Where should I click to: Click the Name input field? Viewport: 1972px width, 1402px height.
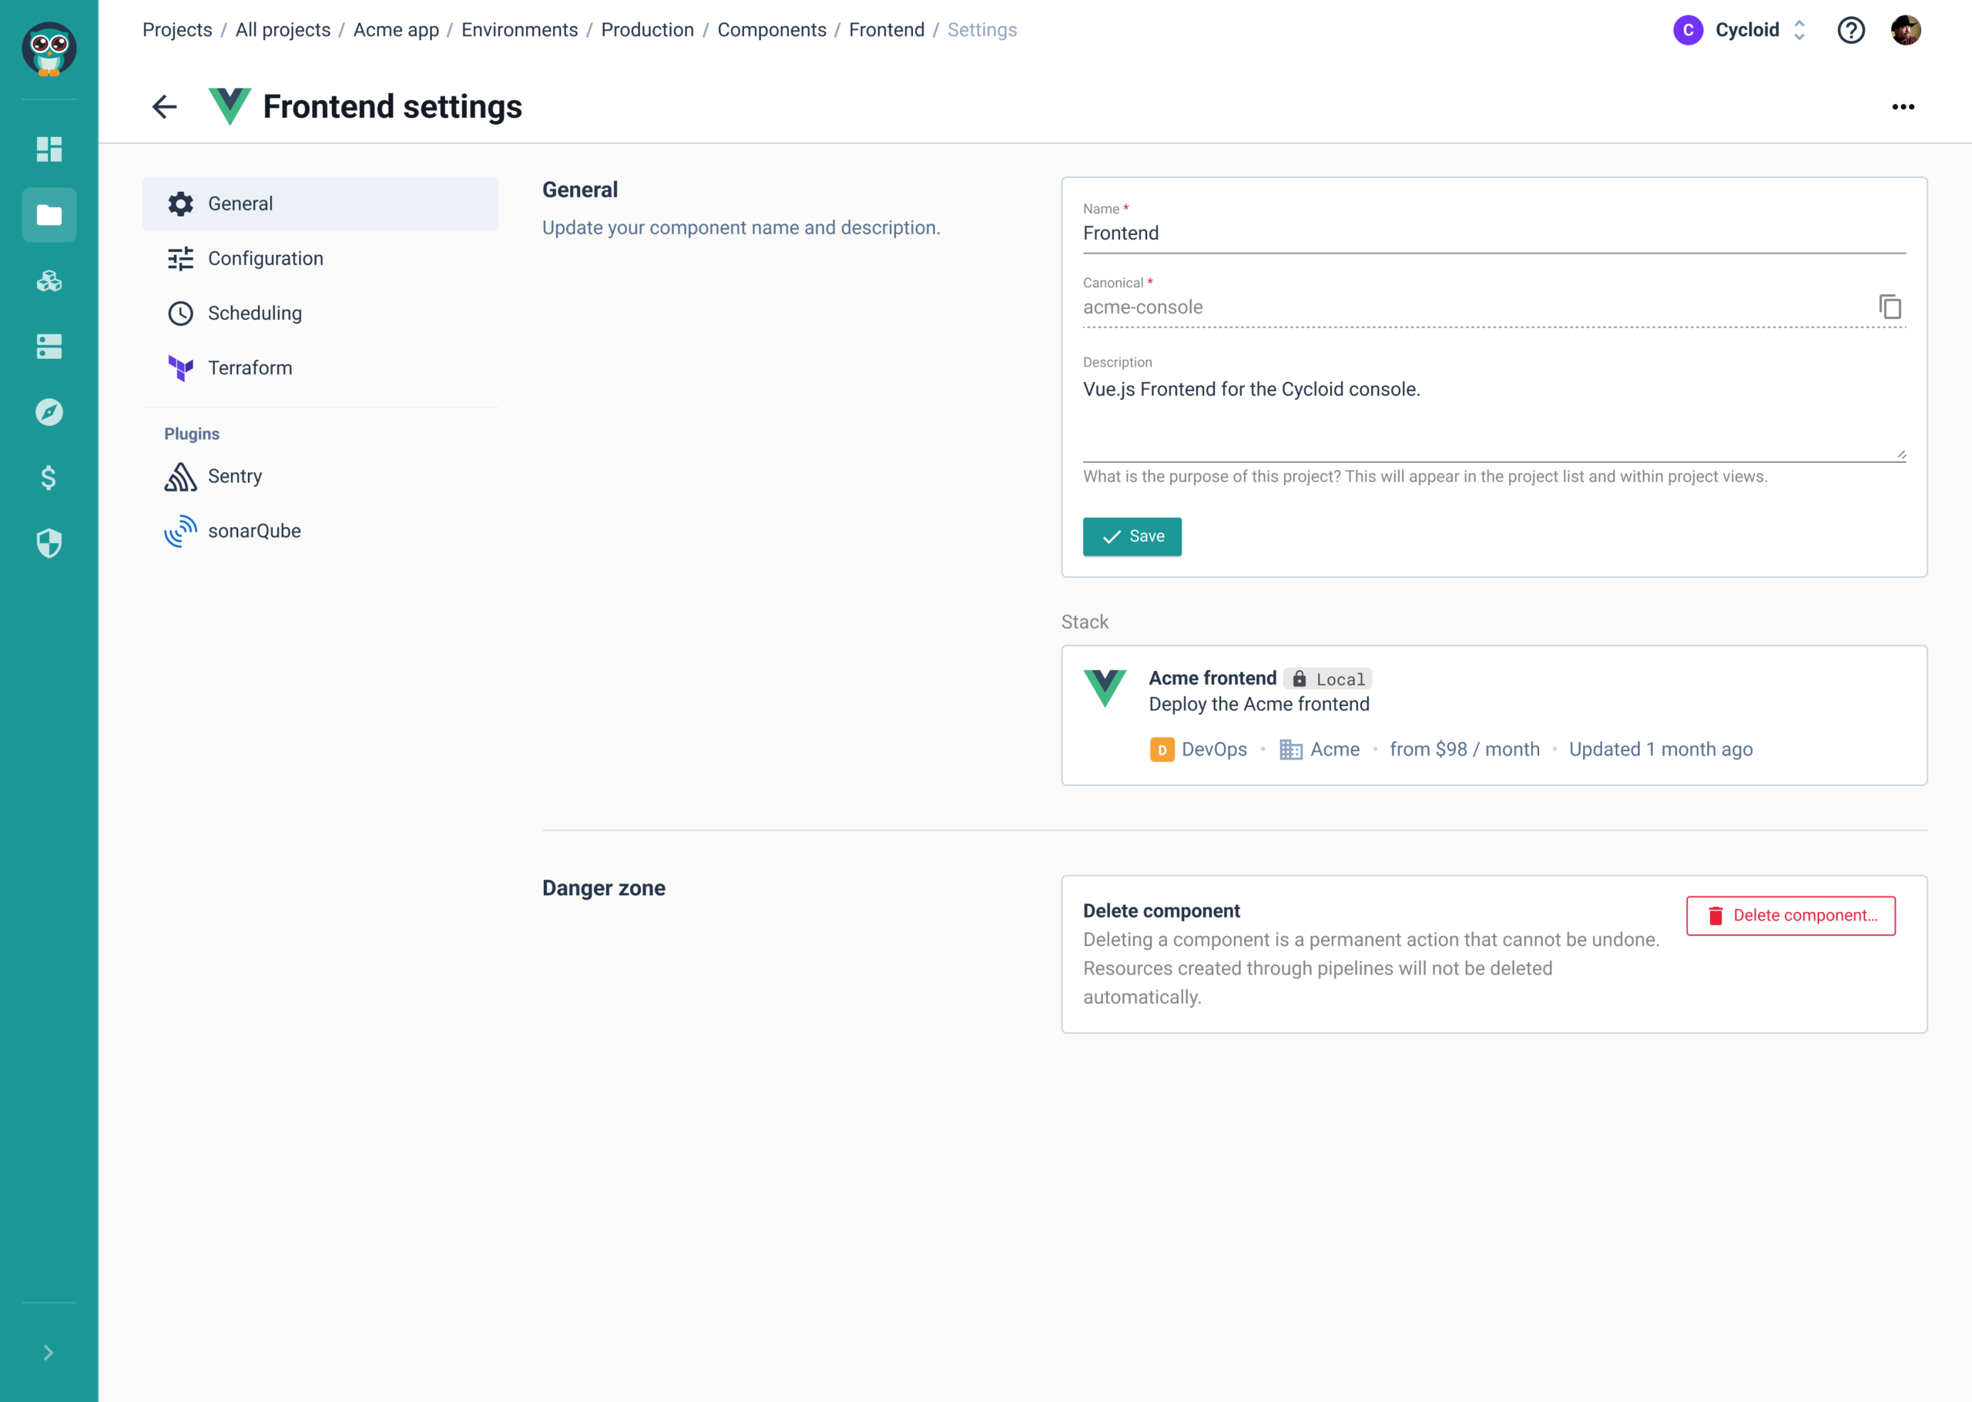1494,233
